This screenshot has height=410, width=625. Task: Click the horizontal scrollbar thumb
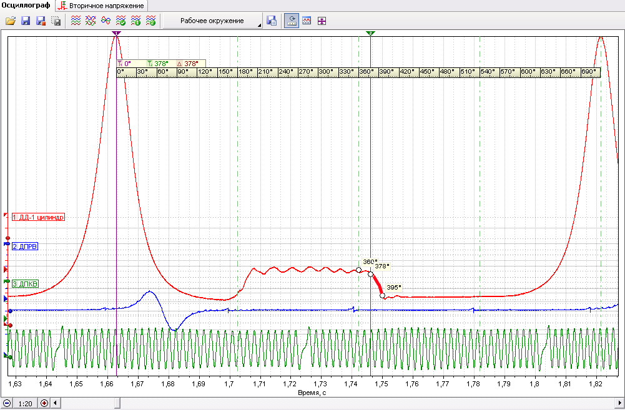point(117,403)
